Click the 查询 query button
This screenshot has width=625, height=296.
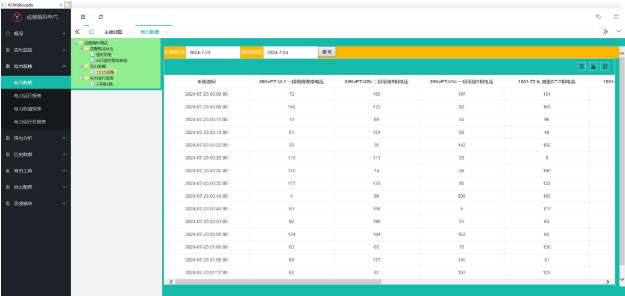click(x=327, y=52)
